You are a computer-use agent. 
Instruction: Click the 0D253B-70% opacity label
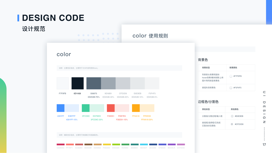click(94, 97)
